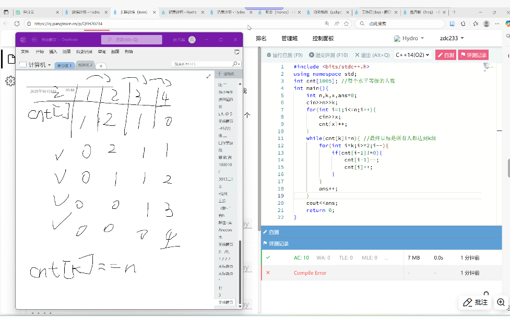Click the red 评测记录 button
The image size is (510, 317).
click(473, 55)
